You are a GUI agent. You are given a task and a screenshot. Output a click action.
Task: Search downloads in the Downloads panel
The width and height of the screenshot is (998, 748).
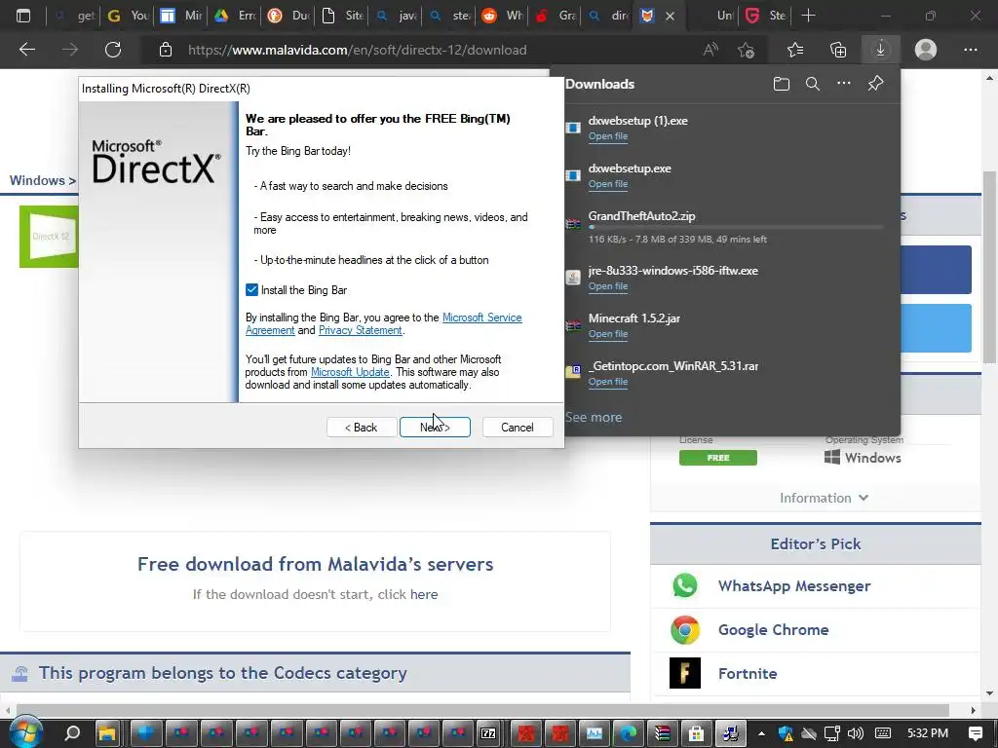coord(813,84)
